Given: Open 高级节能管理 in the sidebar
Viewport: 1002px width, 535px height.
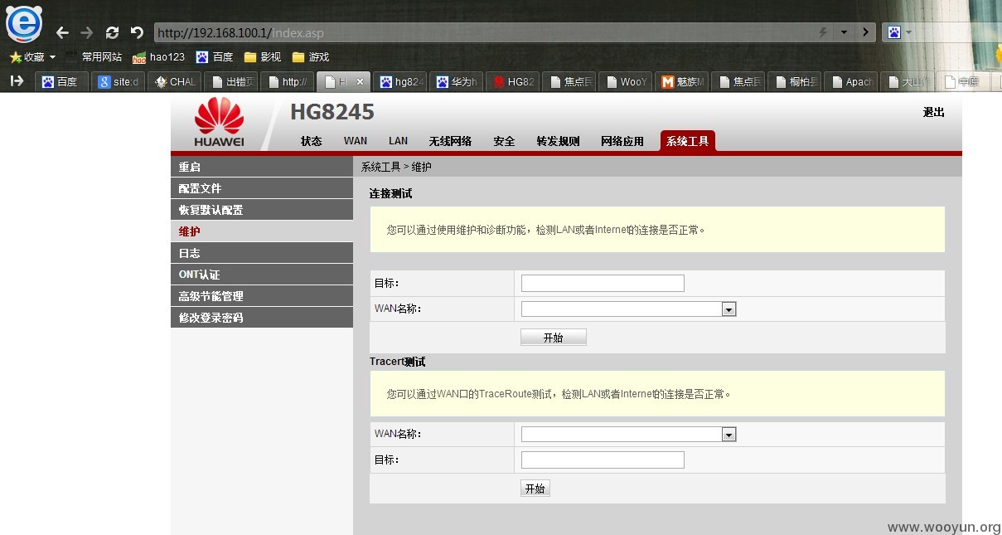Looking at the screenshot, I should pyautogui.click(x=262, y=296).
